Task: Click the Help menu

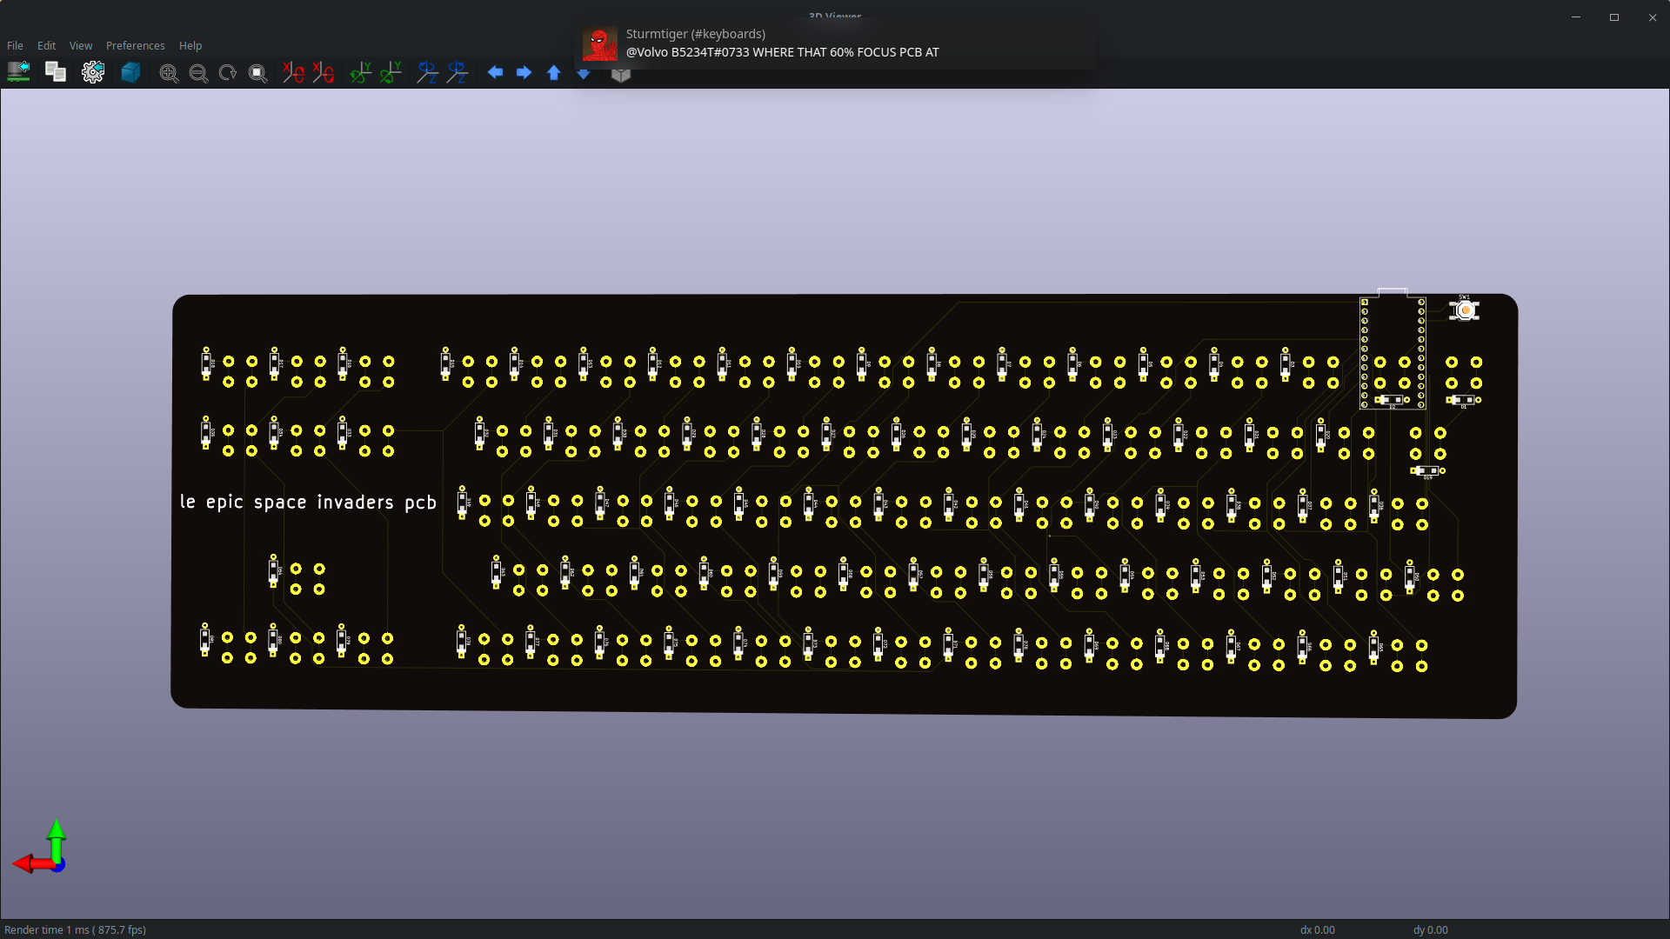Action: pos(190,45)
